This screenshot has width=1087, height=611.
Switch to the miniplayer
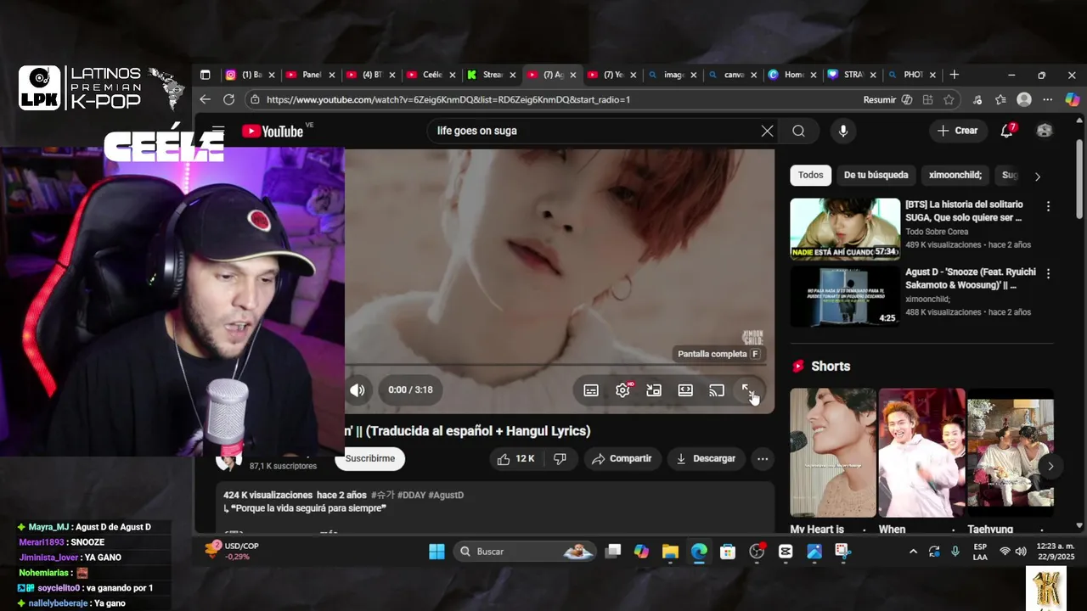pos(654,390)
